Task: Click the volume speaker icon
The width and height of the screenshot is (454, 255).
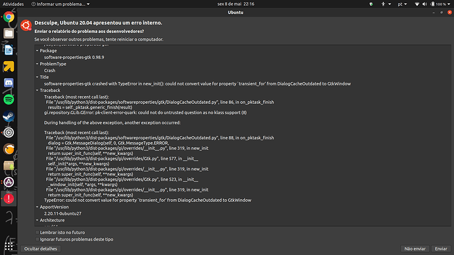Action: click(425, 4)
